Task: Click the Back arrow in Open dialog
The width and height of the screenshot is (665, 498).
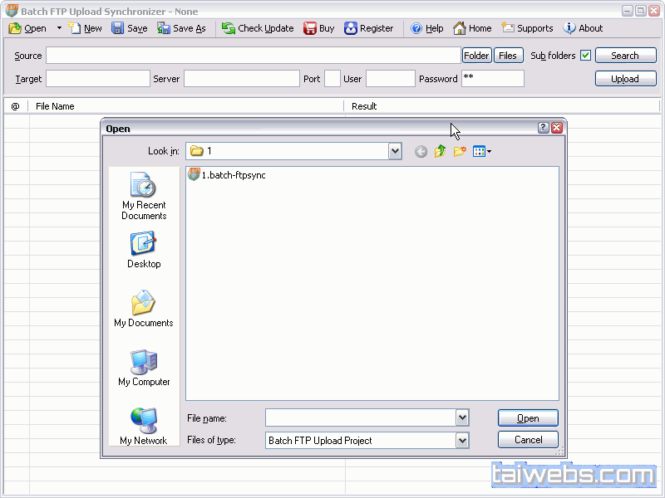Action: (x=421, y=151)
